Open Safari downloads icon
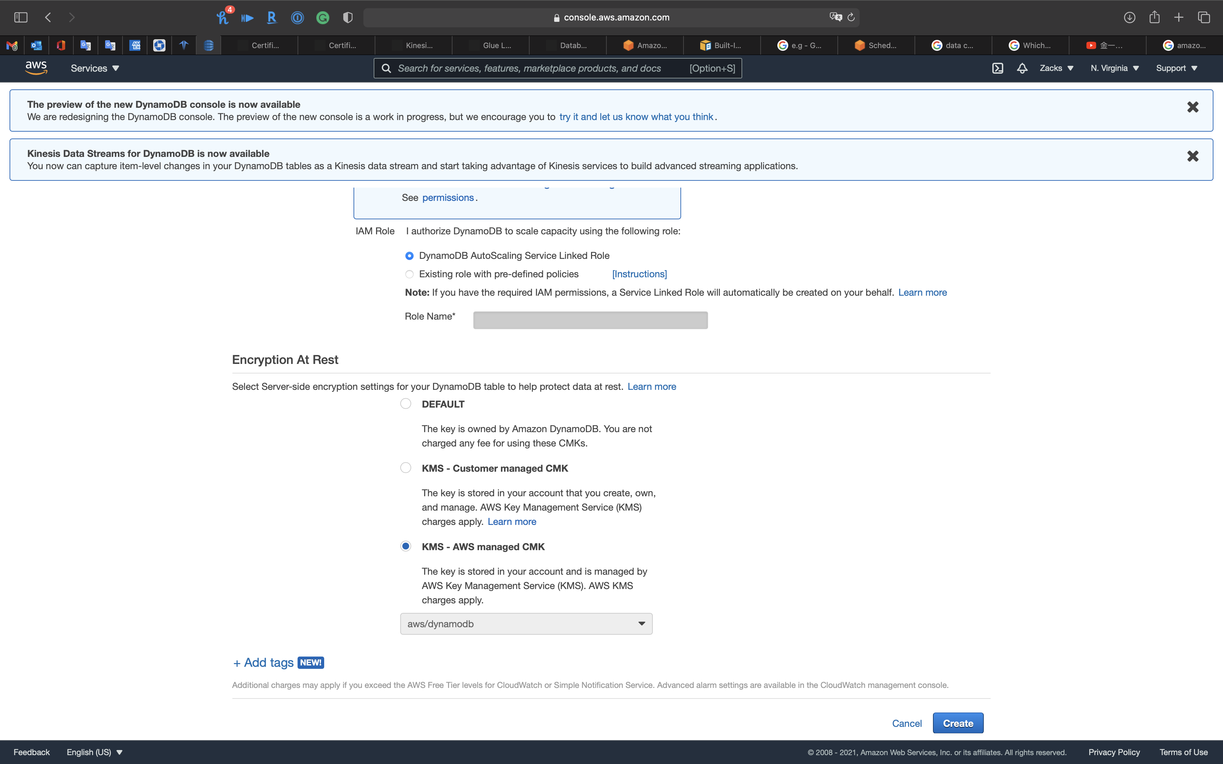The image size is (1223, 764). point(1130,17)
